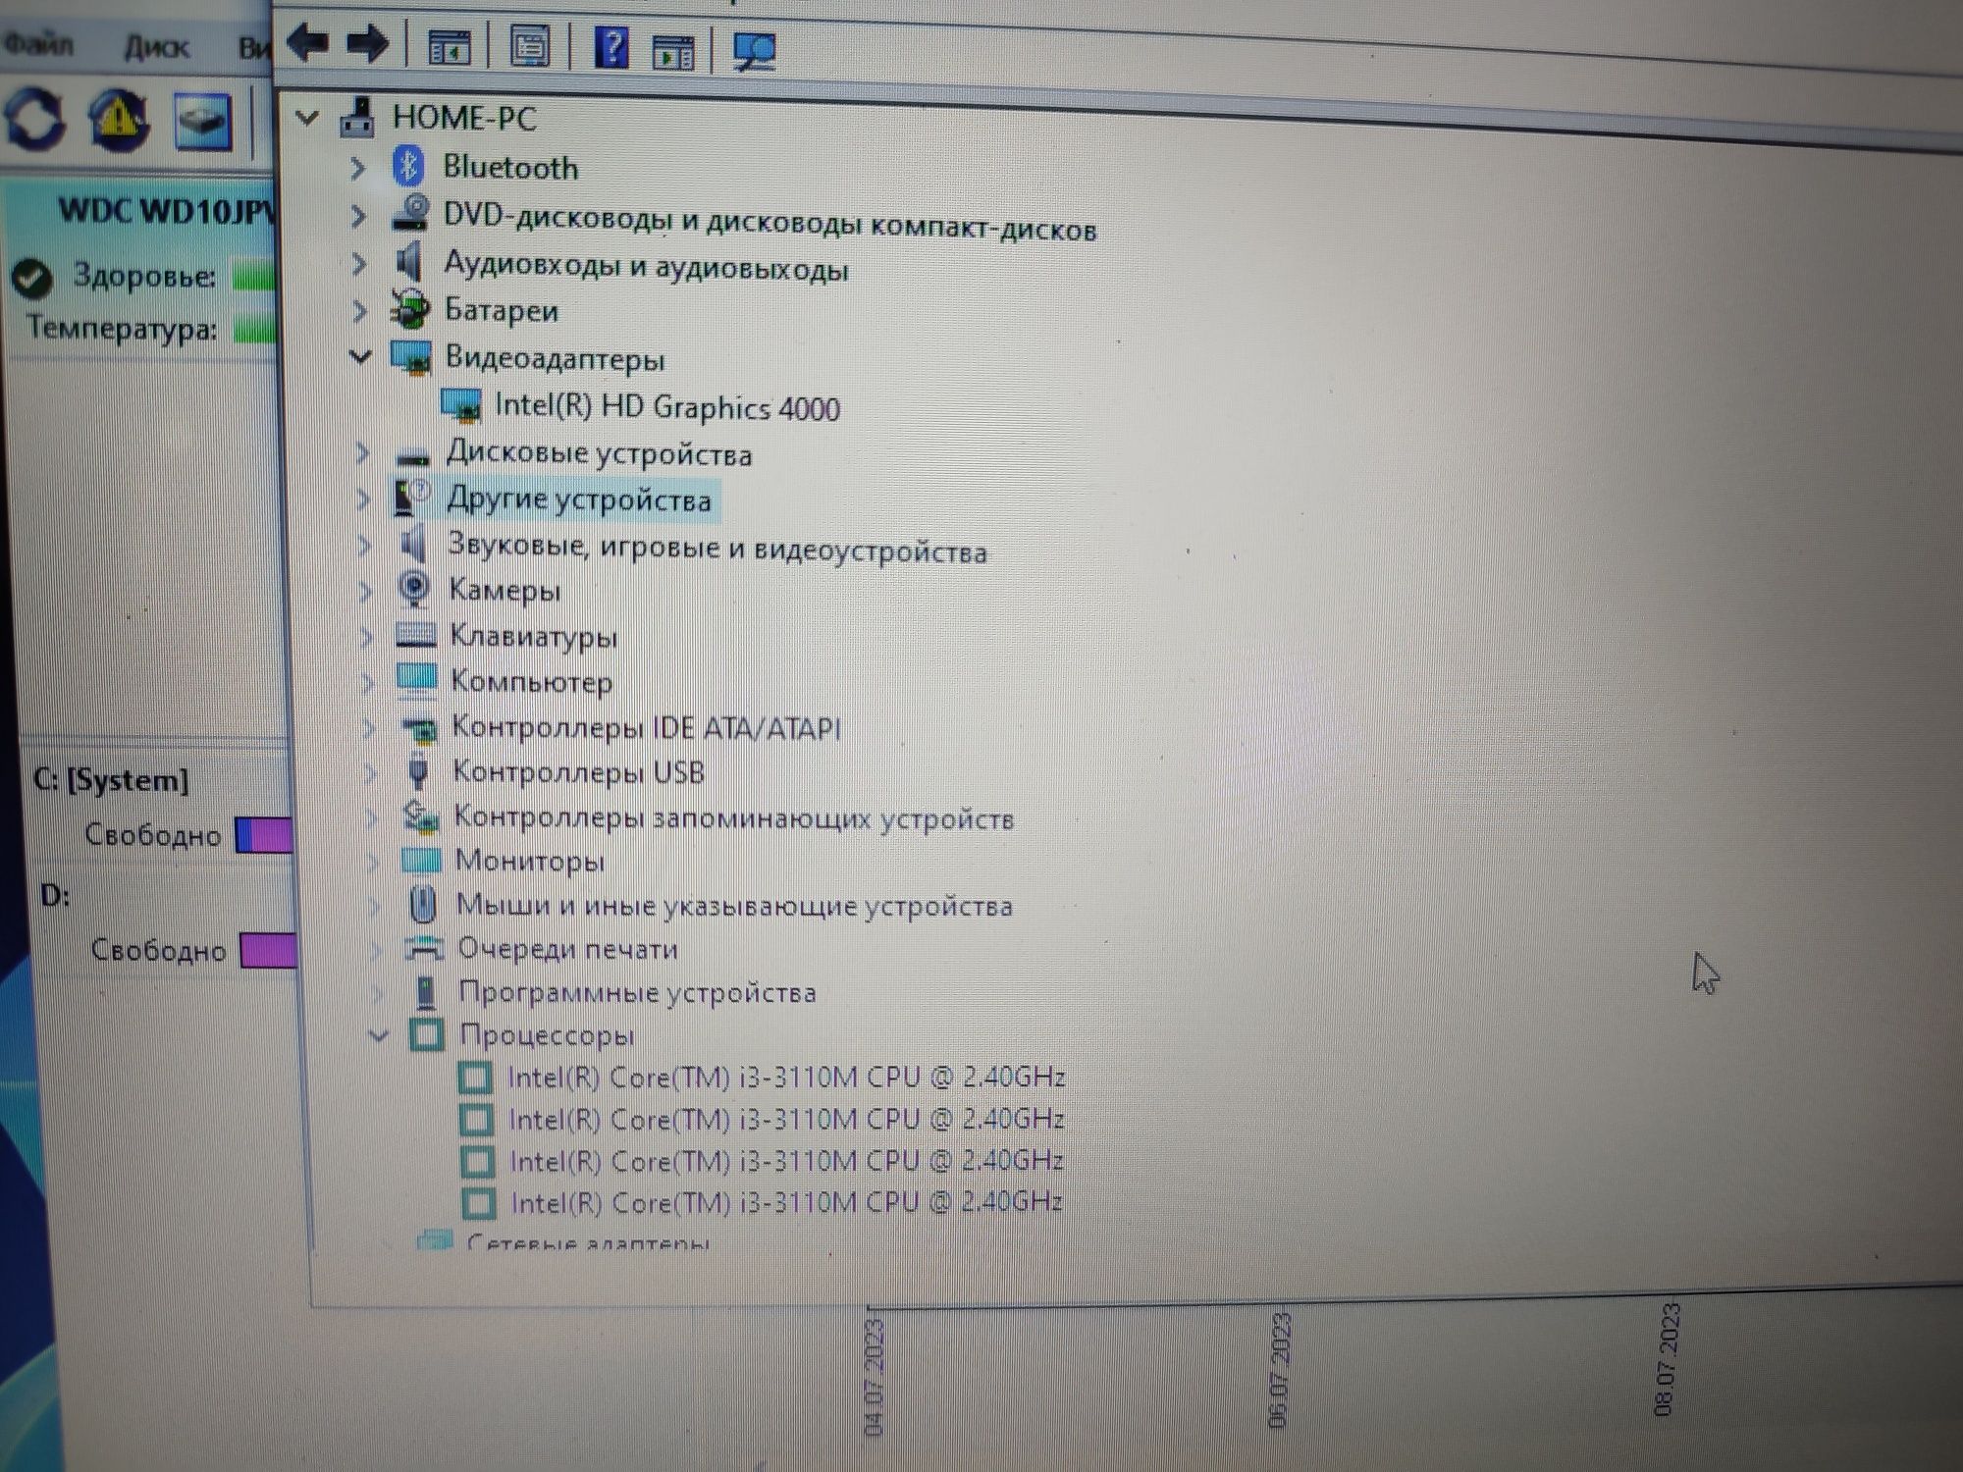
Task: Select Мыши и иные указывающие устройства
Action: click(x=734, y=905)
